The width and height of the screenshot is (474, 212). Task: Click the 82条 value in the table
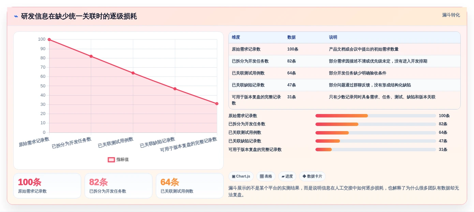(x=292, y=61)
